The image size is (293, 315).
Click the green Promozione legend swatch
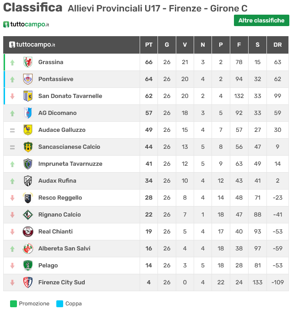coord(13,304)
